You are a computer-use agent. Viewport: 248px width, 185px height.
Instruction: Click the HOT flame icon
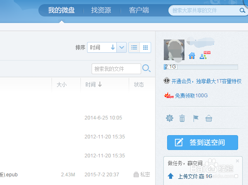(x=169, y=96)
